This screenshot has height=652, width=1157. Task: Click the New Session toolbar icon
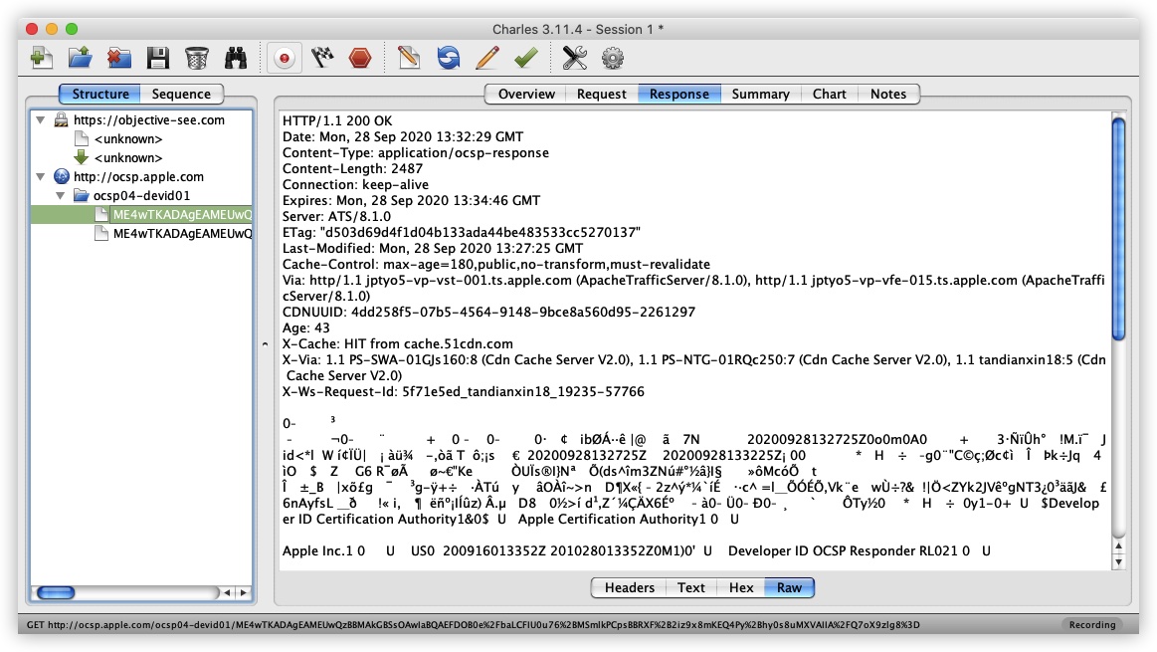[x=42, y=58]
